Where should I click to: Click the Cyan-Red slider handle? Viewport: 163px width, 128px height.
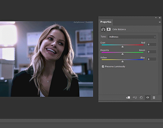point(123,47)
